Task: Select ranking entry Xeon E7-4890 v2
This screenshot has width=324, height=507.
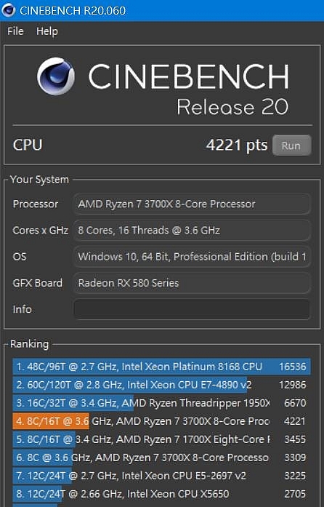Action: 161,385
